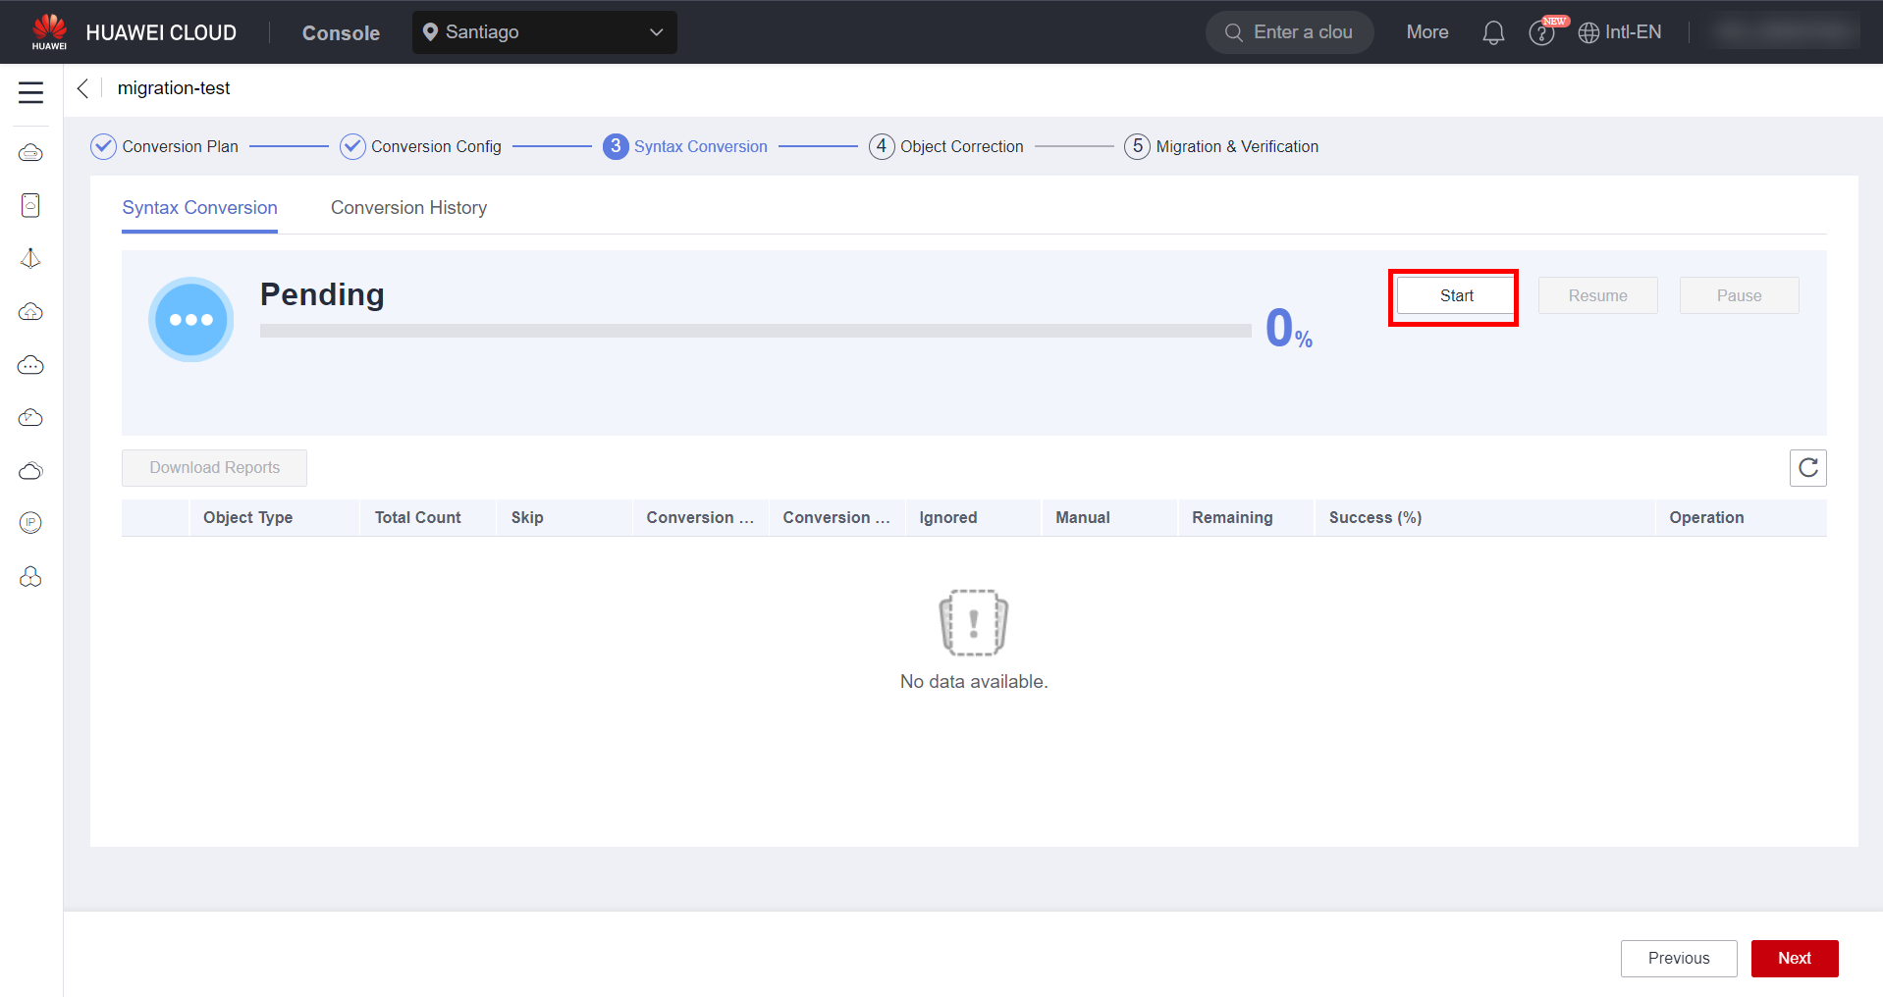Image resolution: width=1883 pixels, height=997 pixels.
Task: Click the IP circle icon in sidebar
Action: [x=30, y=523]
